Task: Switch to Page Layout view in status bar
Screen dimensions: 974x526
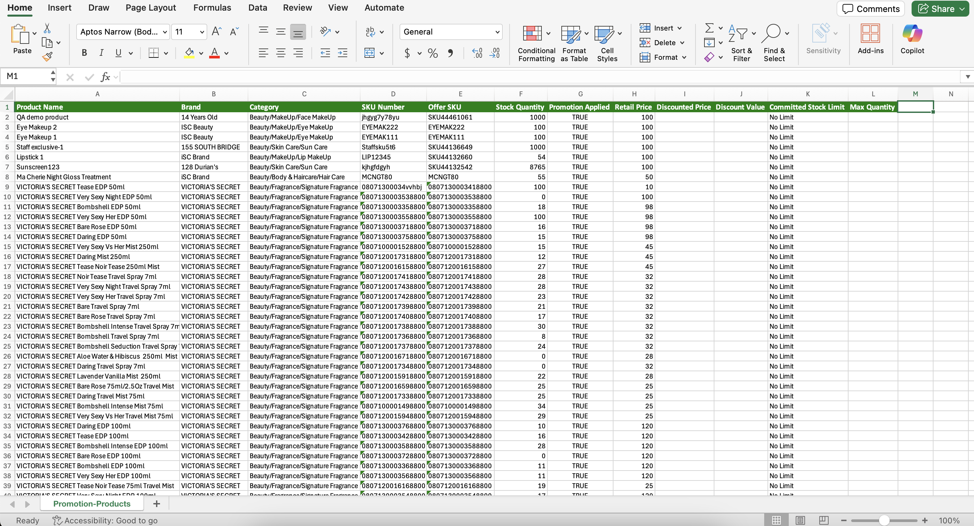Action: tap(800, 520)
